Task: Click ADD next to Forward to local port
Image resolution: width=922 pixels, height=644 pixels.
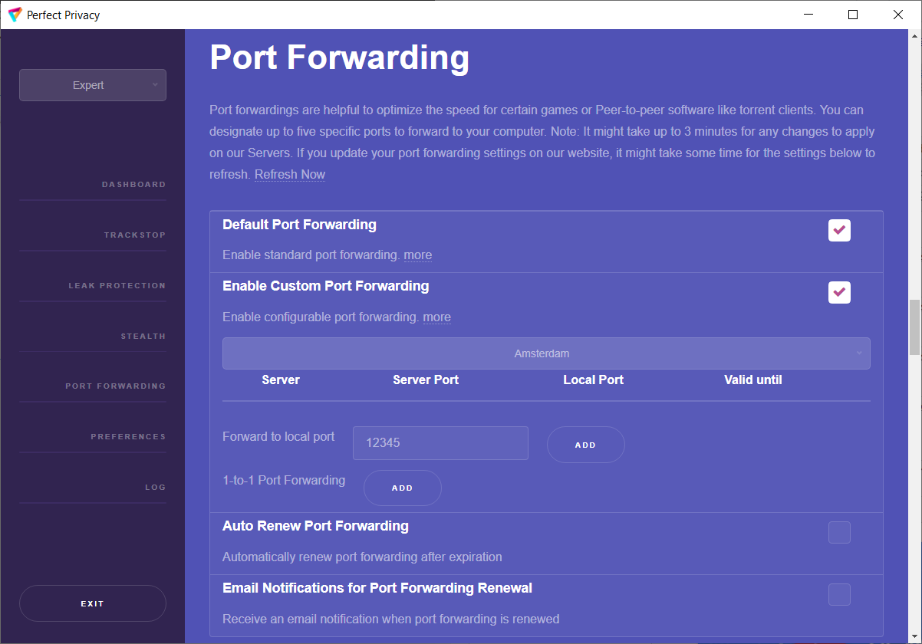Action: pos(586,445)
